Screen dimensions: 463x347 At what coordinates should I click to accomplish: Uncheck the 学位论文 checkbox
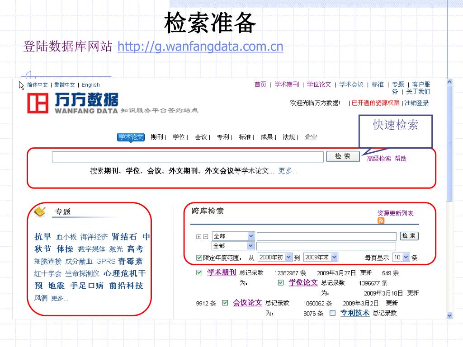coord(281,283)
